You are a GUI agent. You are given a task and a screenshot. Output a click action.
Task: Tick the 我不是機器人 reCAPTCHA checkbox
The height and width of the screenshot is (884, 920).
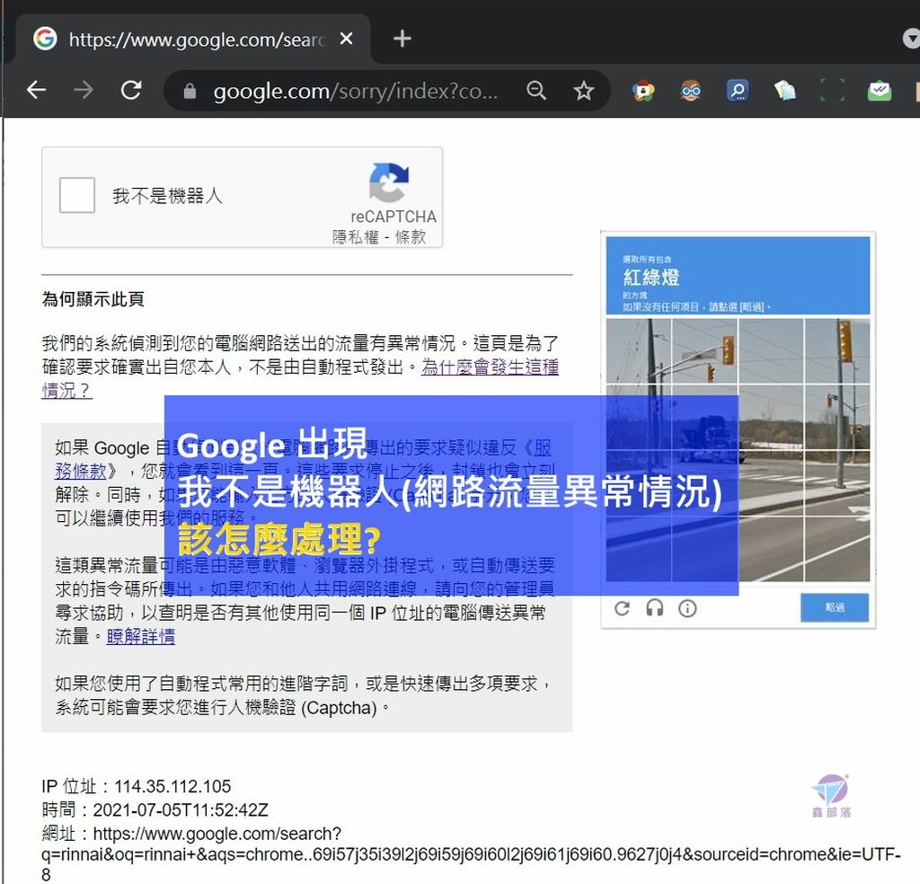[77, 195]
